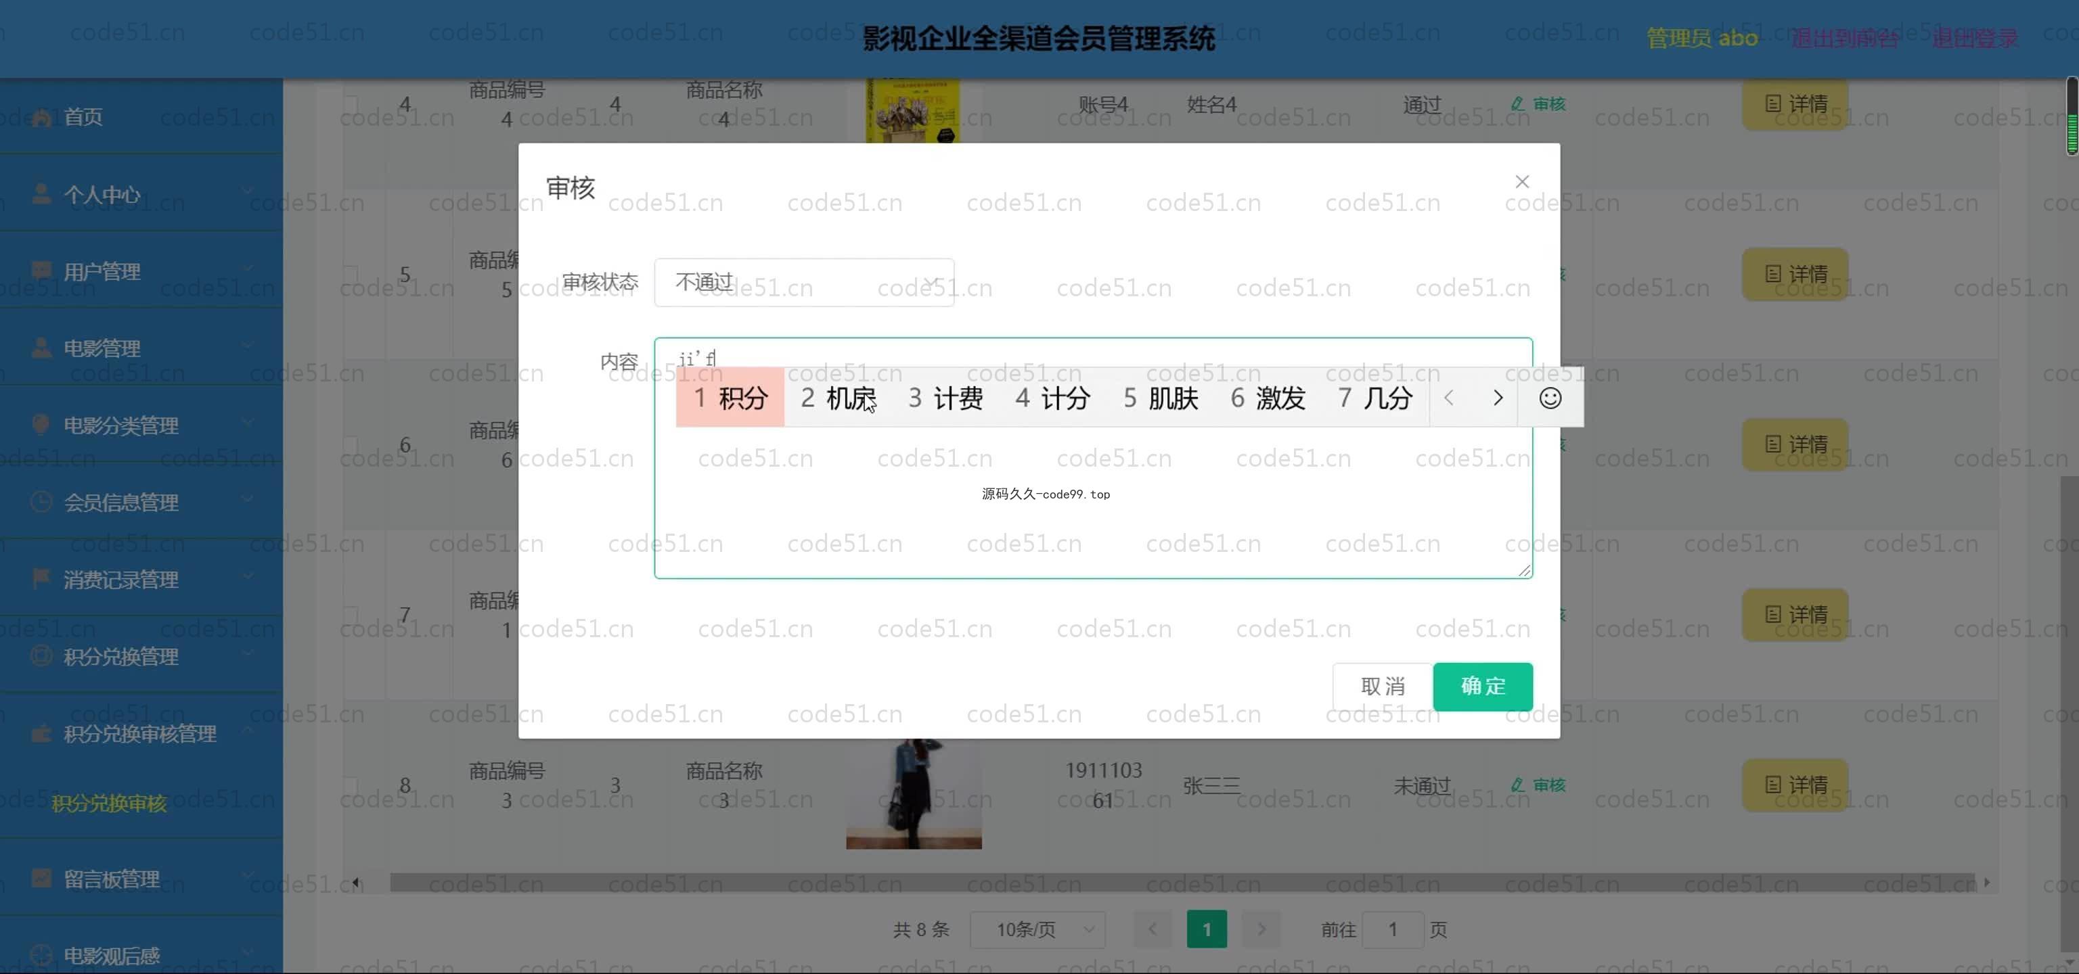Click 退出到前台 in the header
2079x974 pixels.
pos(1844,38)
